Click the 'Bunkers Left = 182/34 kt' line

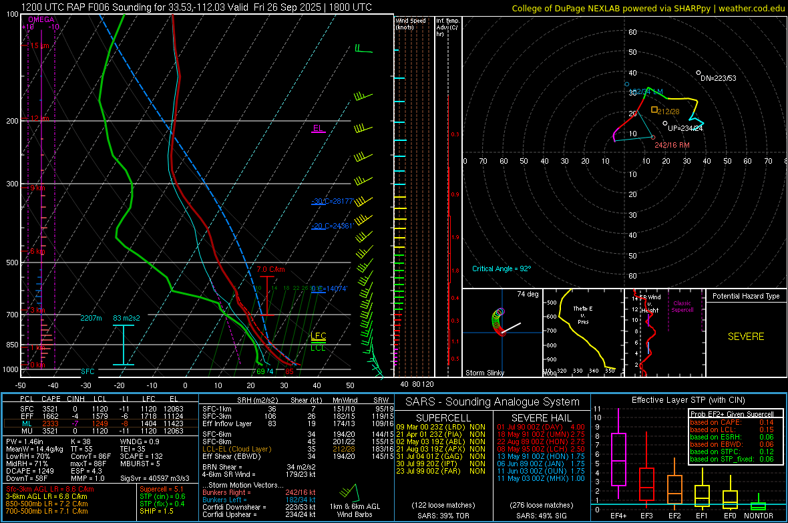click(259, 500)
